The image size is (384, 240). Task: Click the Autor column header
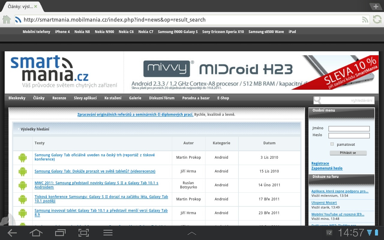pos(188,143)
